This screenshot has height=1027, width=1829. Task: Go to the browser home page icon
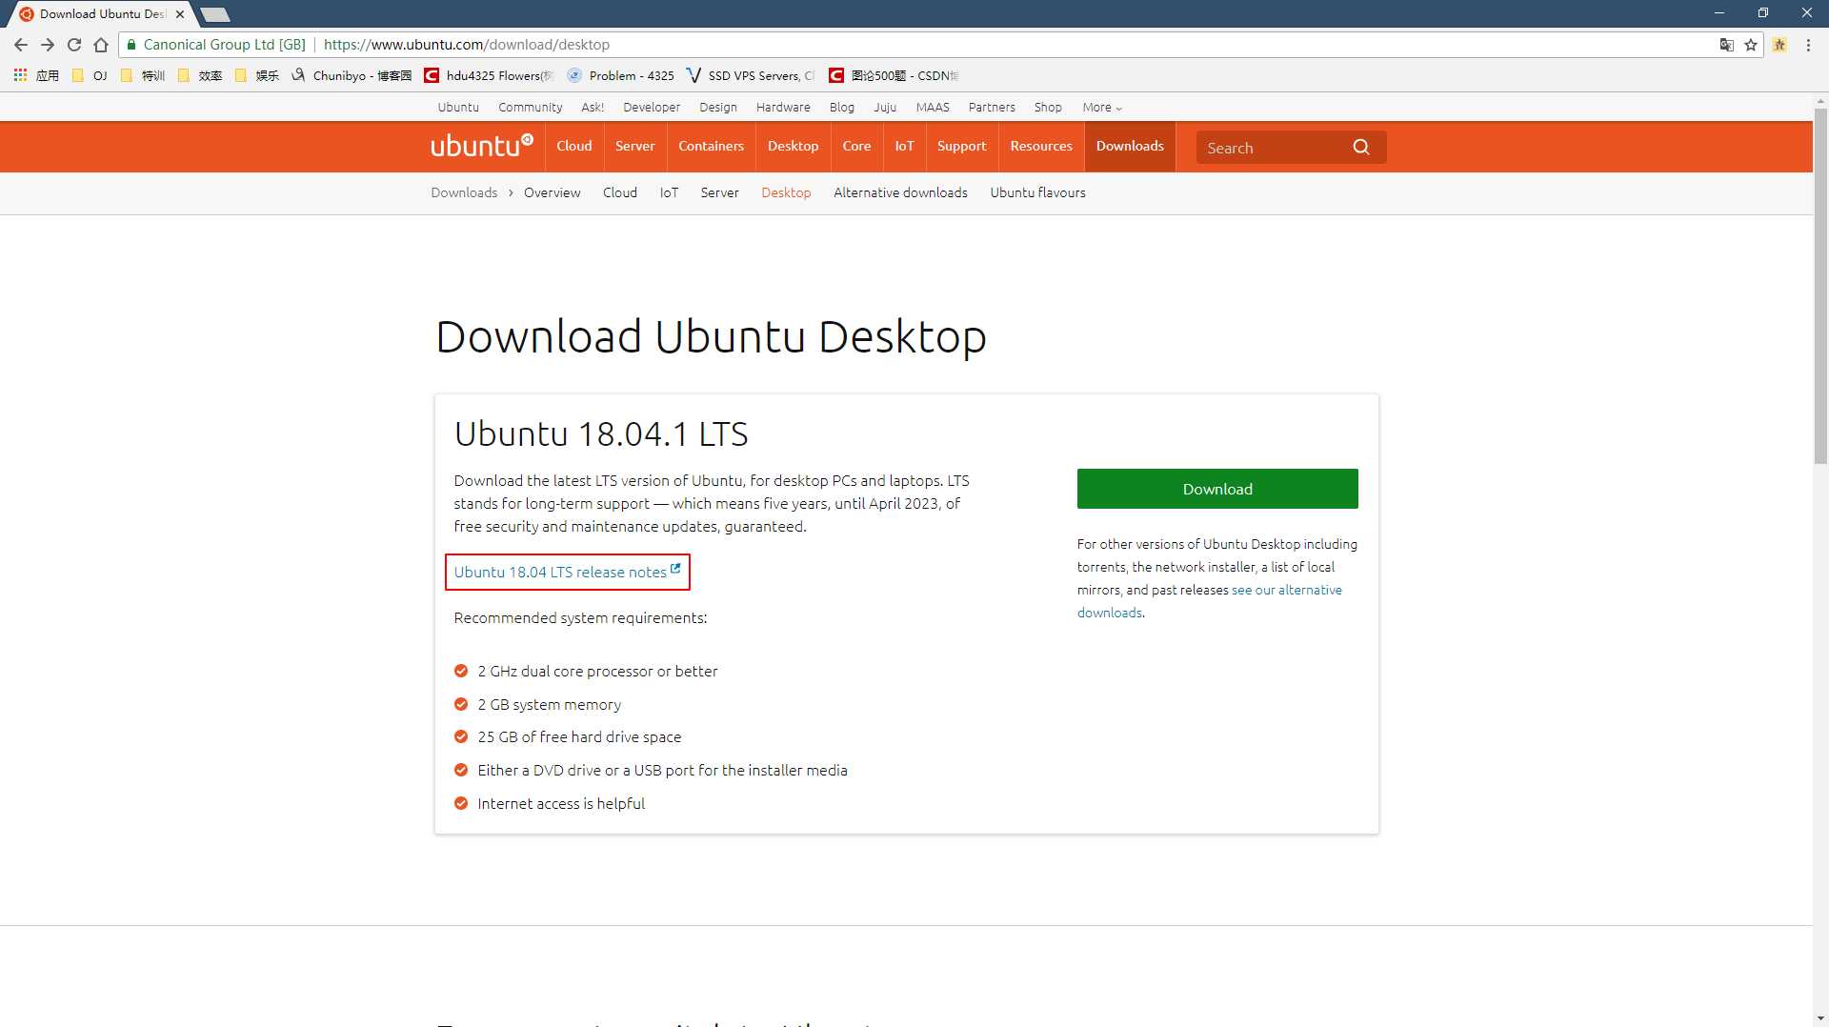(101, 45)
